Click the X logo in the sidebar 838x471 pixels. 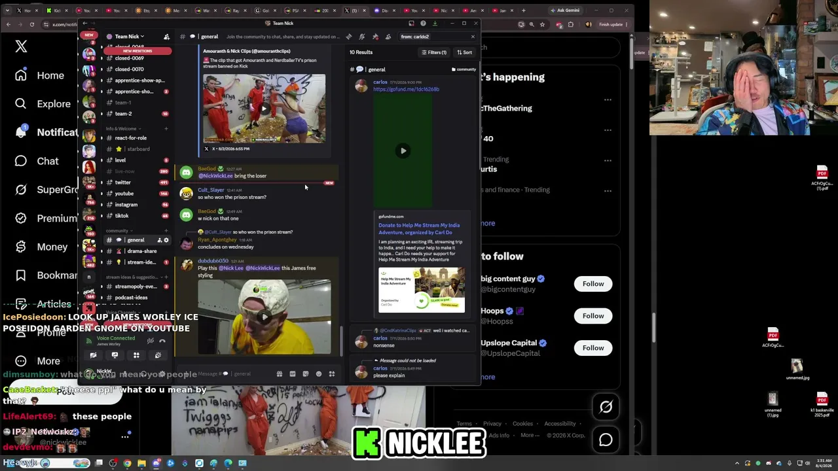click(21, 46)
